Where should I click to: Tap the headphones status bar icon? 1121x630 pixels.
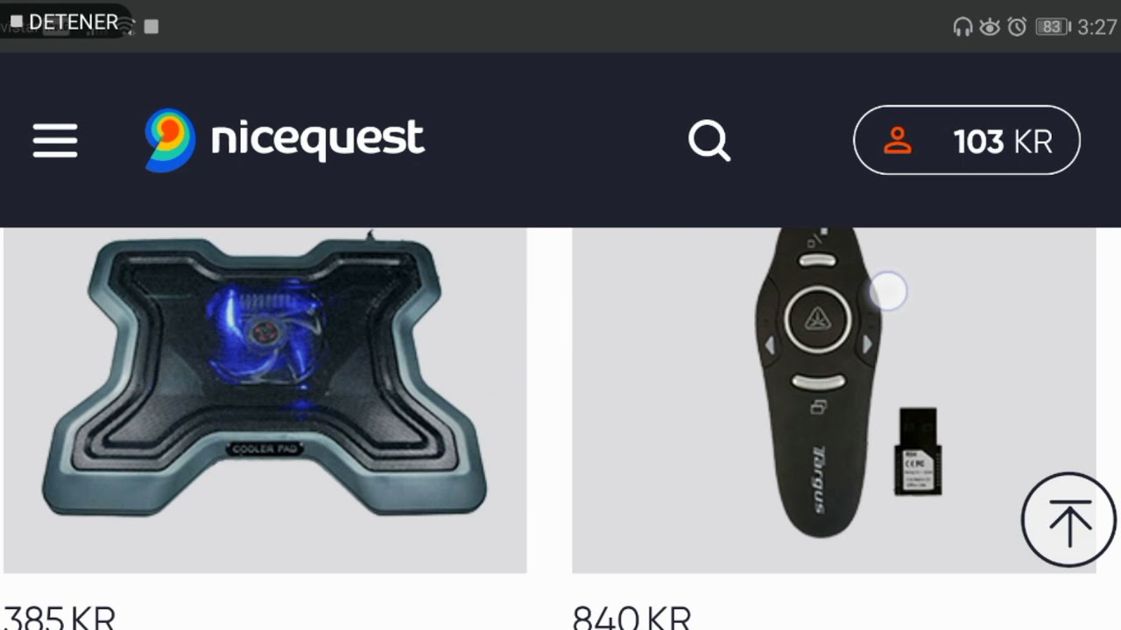(x=962, y=27)
